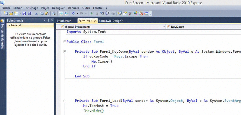Close the Form1.vb* tab
This screenshot has height=115, width=241.
(x=95, y=21)
